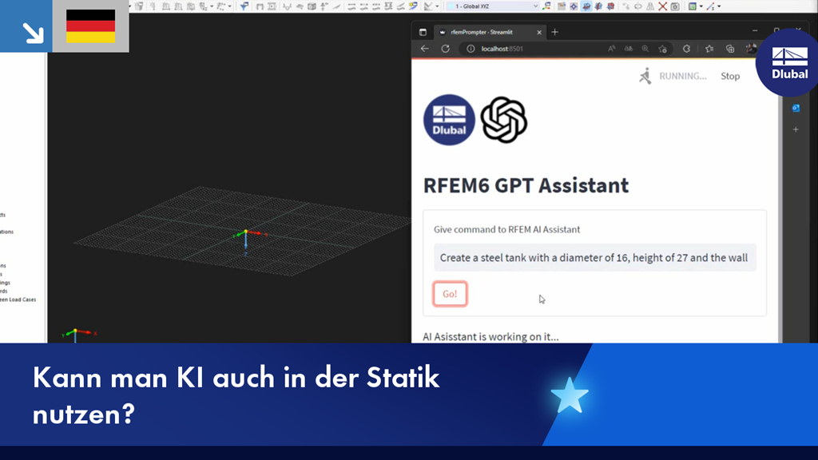Open Outlook in the browser sidebar

(x=796, y=108)
